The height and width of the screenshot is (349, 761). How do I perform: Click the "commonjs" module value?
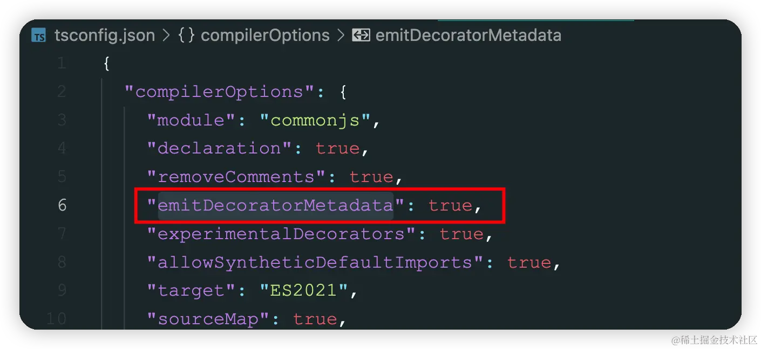tap(315, 120)
